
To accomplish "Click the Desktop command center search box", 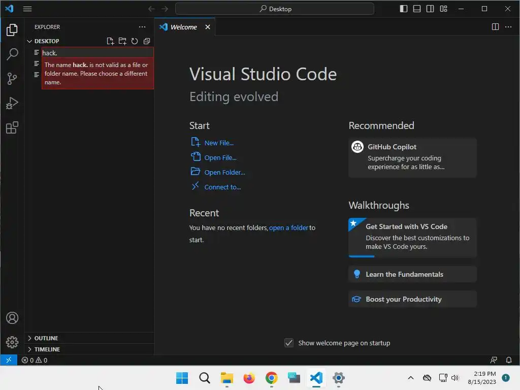I will (275, 9).
